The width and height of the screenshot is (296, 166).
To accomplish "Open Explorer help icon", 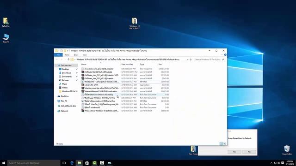I will click(x=225, y=55).
